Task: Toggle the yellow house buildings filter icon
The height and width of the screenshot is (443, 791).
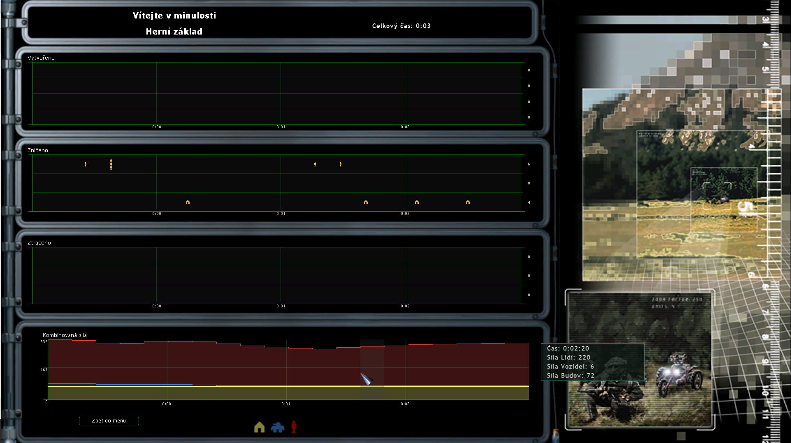Action: pos(259,427)
